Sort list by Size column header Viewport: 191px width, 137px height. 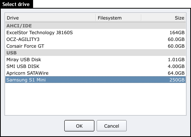[x=164, y=18]
